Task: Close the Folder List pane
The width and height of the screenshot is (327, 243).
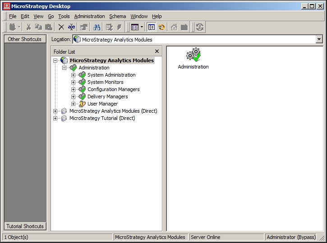Action: point(157,51)
